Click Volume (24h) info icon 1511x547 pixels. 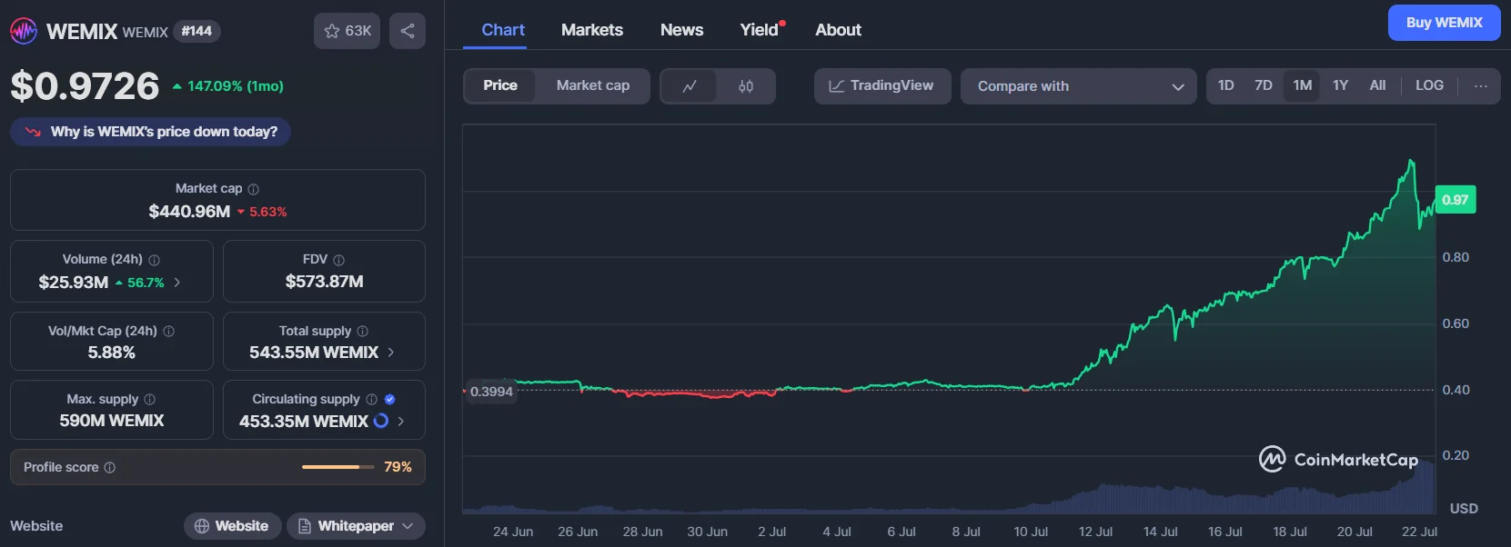pos(154,260)
